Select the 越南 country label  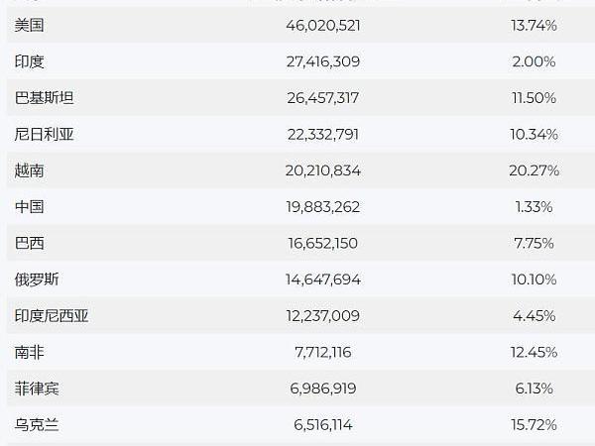click(x=31, y=170)
